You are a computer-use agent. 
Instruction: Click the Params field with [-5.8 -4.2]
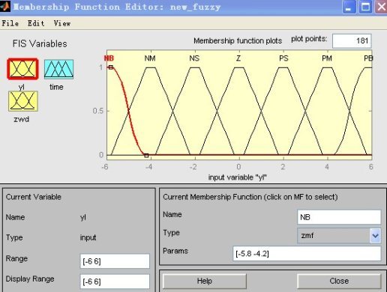307,254
